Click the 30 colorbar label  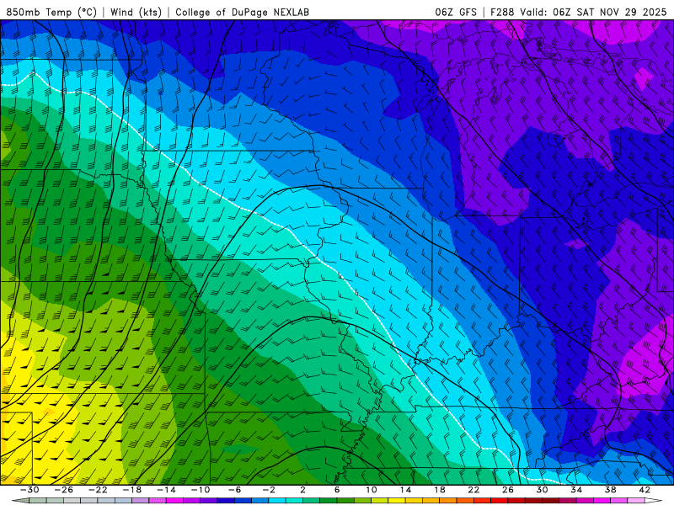point(542,490)
